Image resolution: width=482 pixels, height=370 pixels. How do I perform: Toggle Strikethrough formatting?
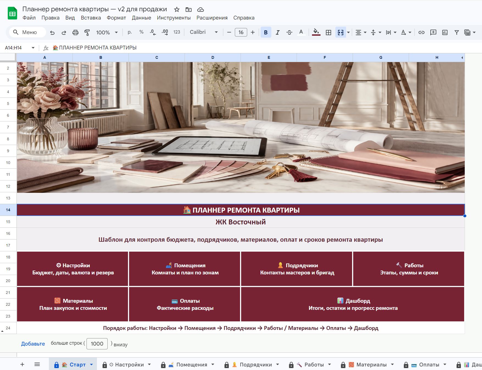pyautogui.click(x=289, y=32)
